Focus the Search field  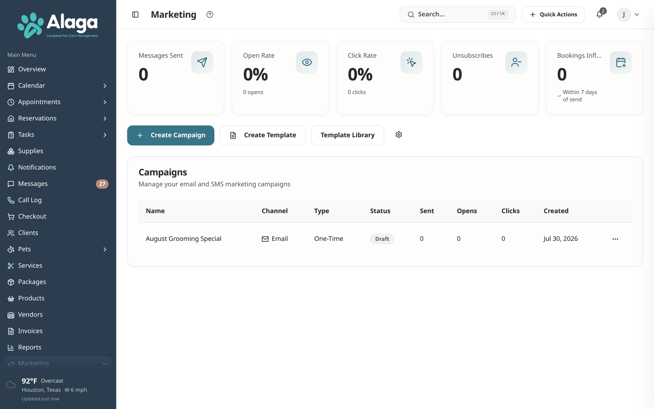[x=458, y=15]
